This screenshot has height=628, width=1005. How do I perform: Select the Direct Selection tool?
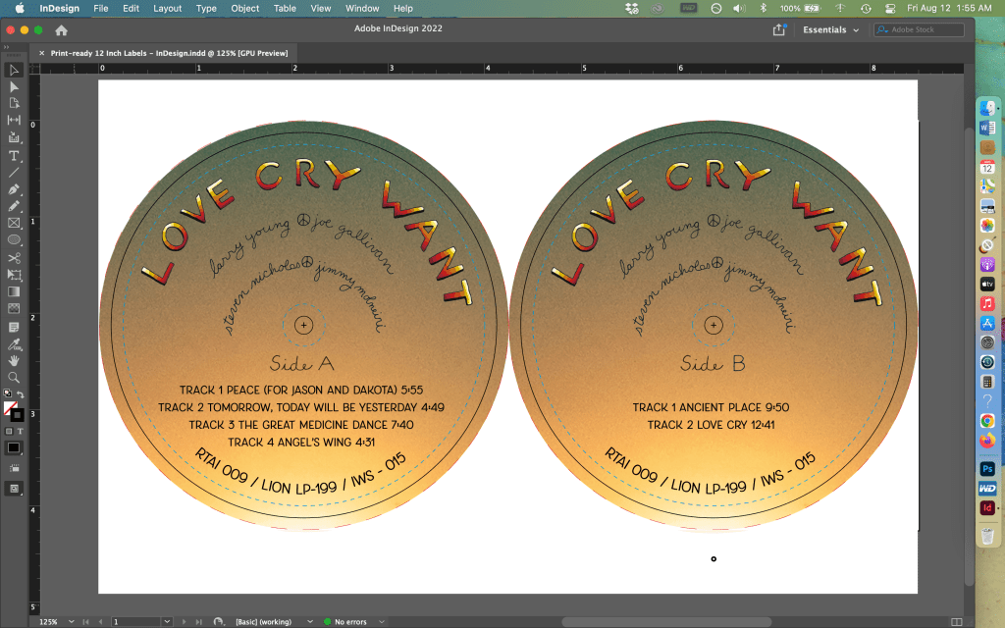[14, 86]
